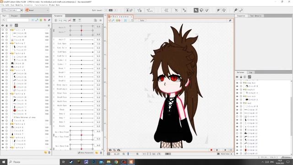
Task: Toggle visibility eye of layer 35 in Part palette
Action: pyautogui.click(x=3, y=33)
